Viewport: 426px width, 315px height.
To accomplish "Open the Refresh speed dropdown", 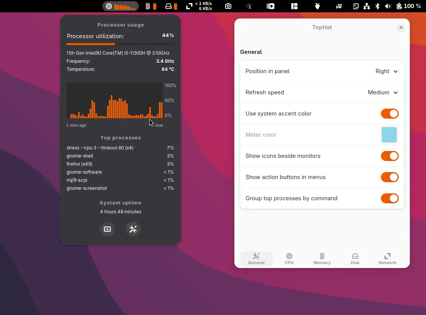I will pos(383,92).
